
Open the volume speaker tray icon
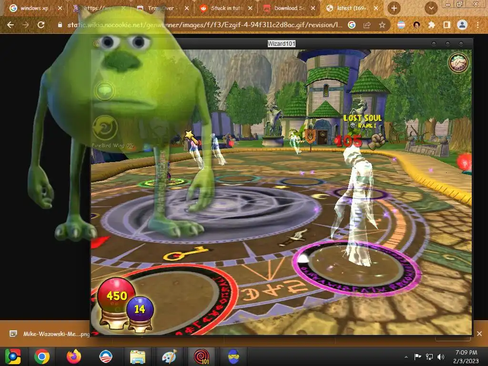(441, 356)
